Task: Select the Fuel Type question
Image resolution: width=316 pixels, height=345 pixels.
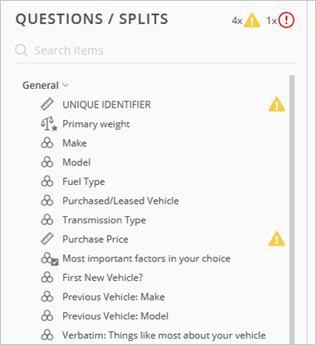Action: [x=83, y=182]
